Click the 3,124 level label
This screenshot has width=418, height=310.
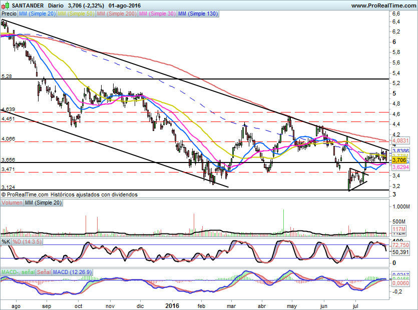point(9,187)
